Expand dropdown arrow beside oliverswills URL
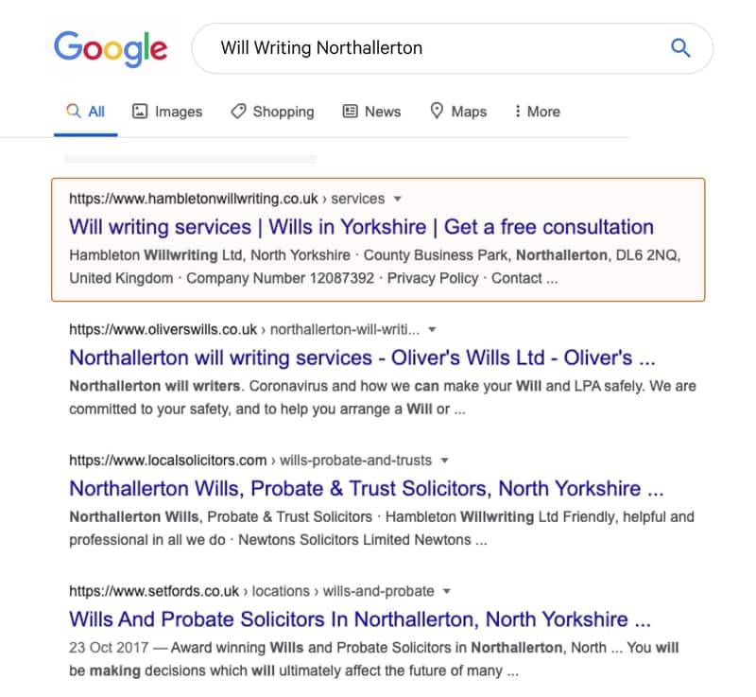The image size is (756, 697). pos(432,329)
